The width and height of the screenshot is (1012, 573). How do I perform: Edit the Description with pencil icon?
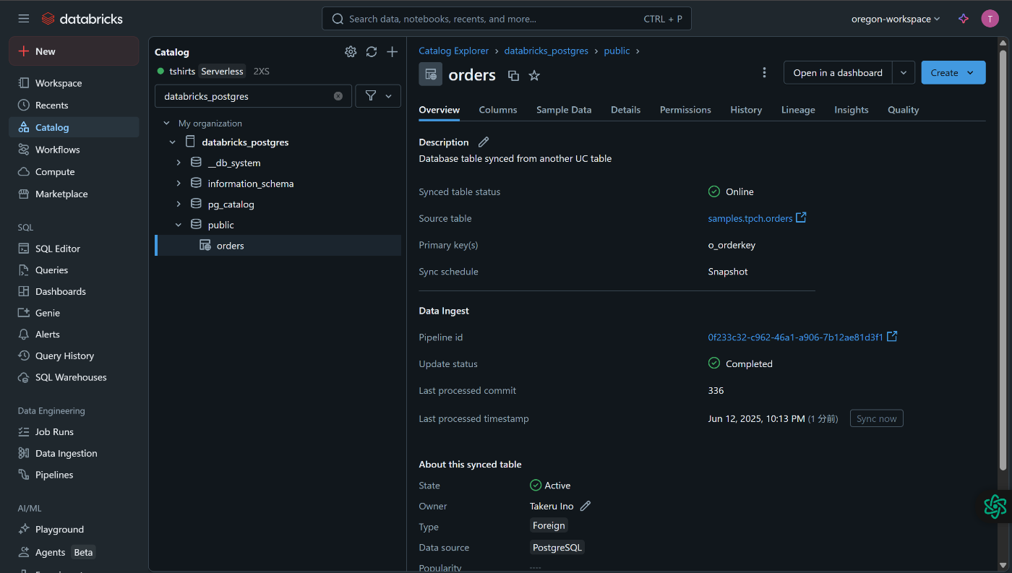(x=484, y=142)
